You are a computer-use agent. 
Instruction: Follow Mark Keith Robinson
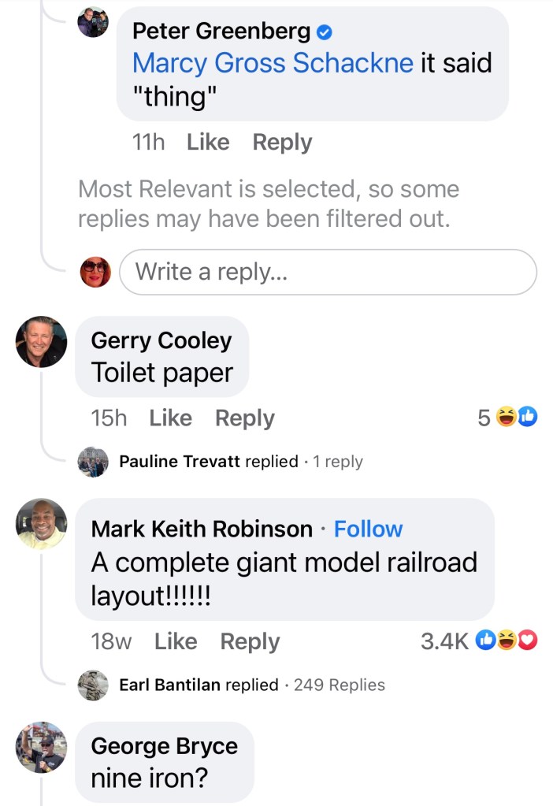point(368,529)
